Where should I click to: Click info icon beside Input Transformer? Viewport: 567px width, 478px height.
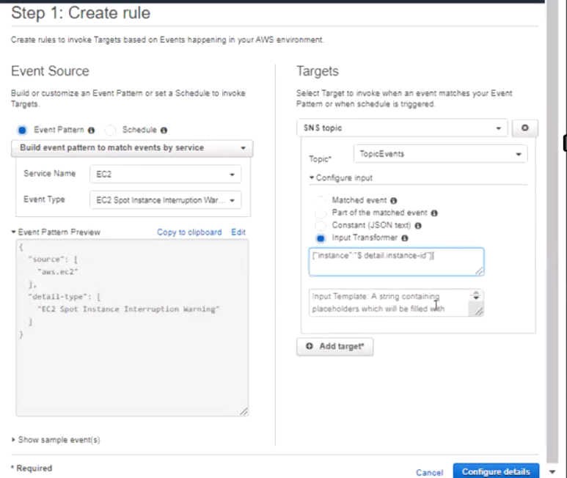(405, 238)
